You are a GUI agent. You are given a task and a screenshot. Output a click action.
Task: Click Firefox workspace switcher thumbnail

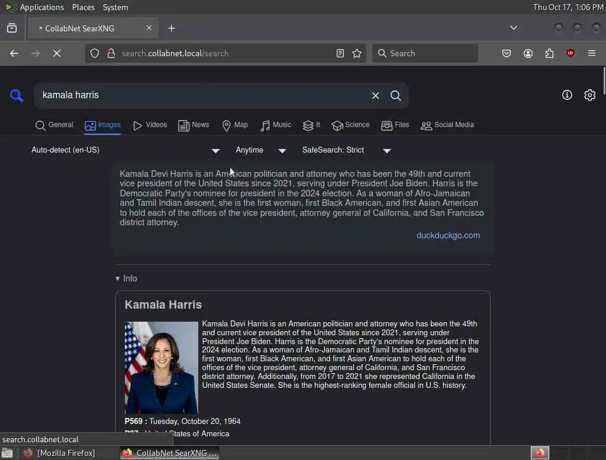[x=540, y=453]
